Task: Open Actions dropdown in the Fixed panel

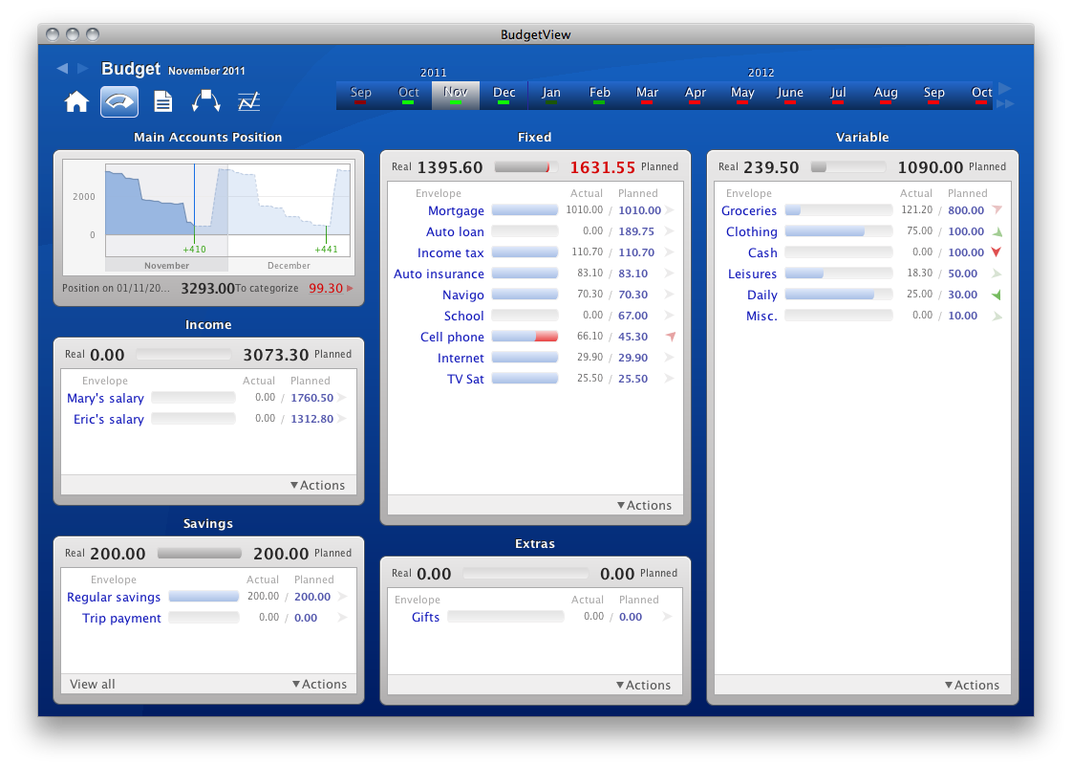Action: [644, 505]
